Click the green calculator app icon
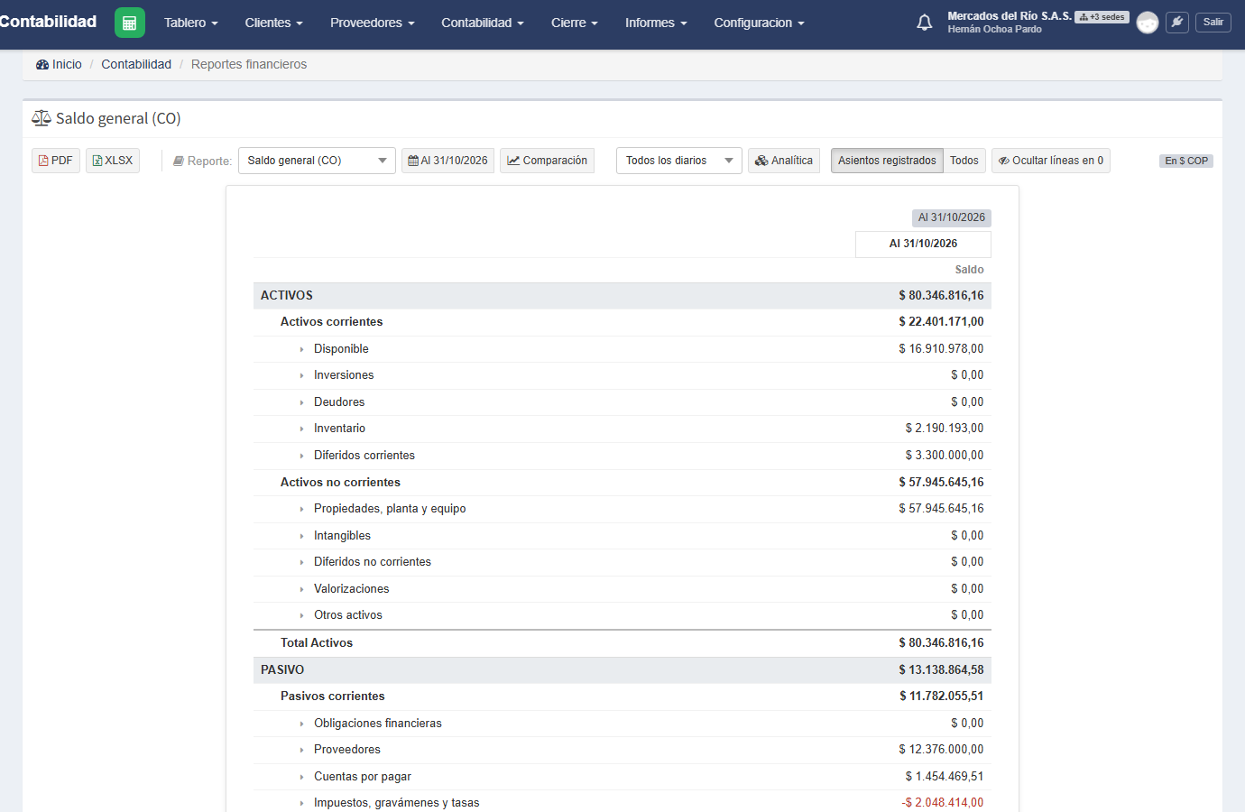1245x812 pixels. [130, 23]
